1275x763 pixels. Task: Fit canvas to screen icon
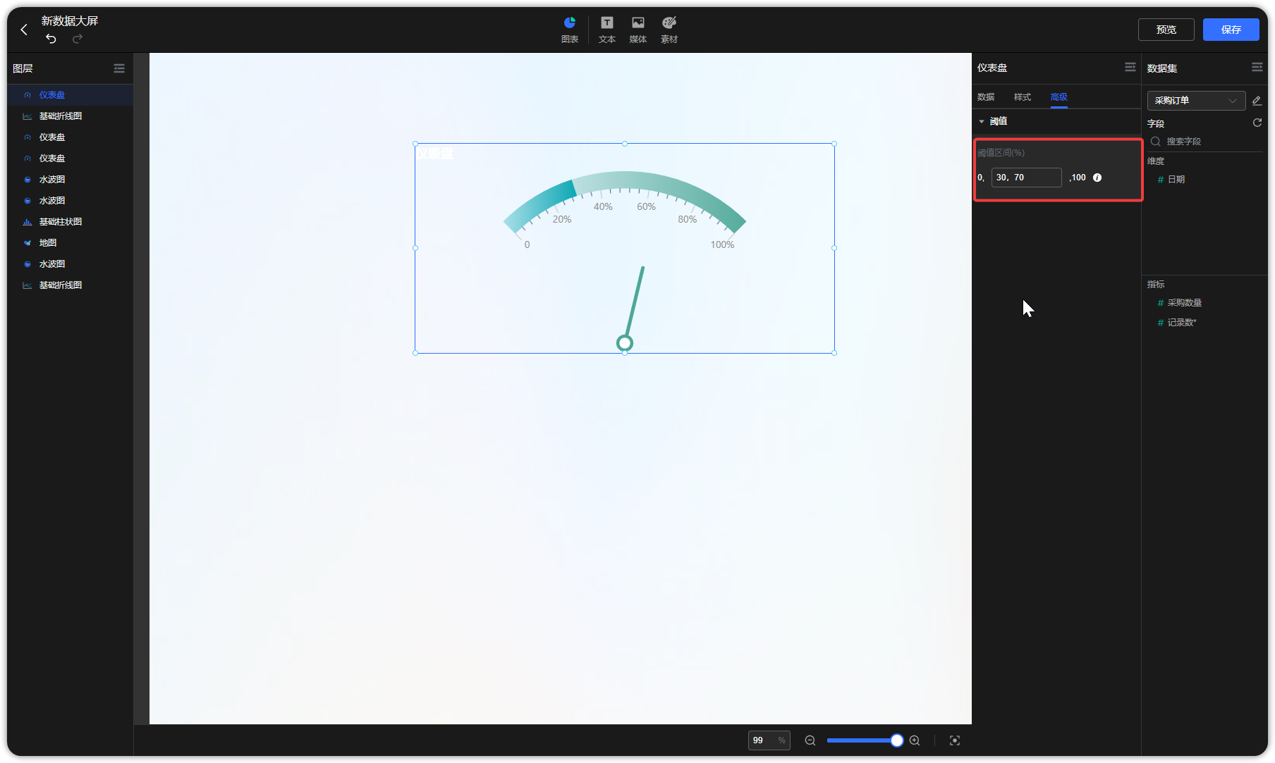coord(955,740)
